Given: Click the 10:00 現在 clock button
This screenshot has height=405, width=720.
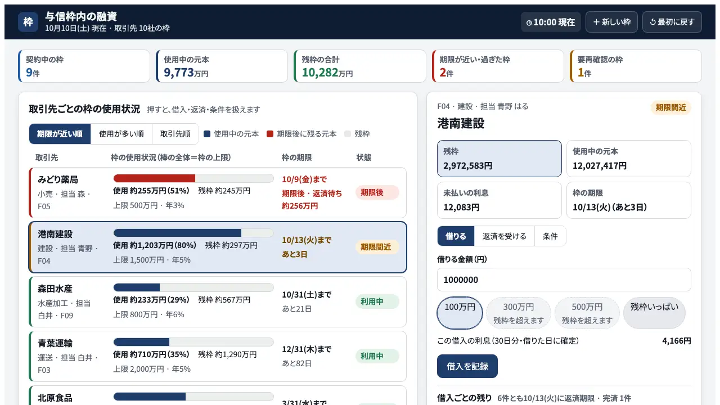Looking at the screenshot, I should point(551,22).
